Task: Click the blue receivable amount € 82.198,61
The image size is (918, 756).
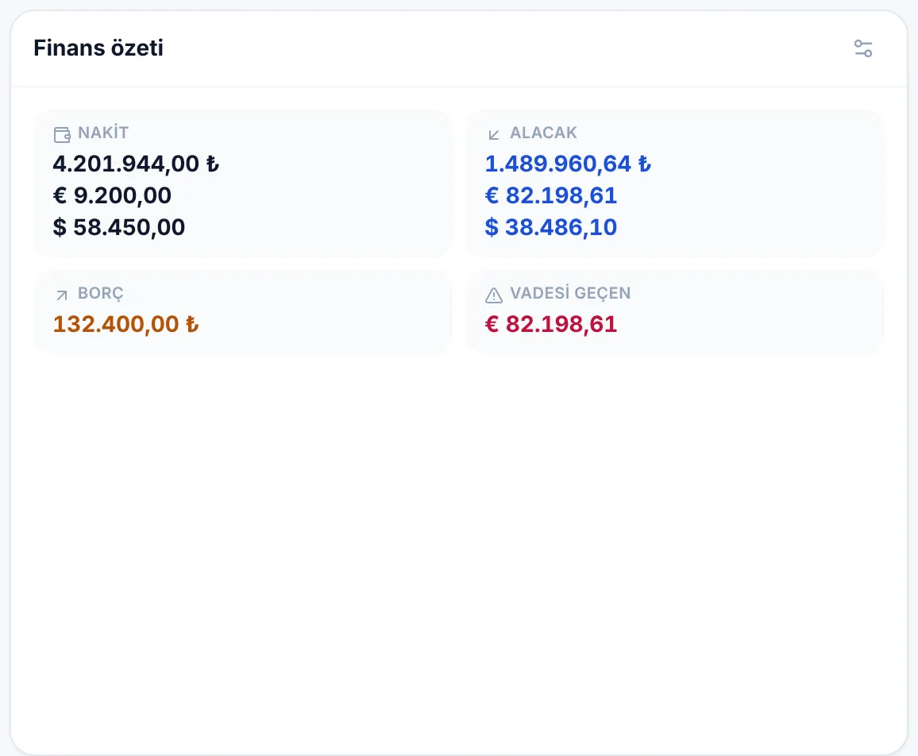Action: click(551, 195)
